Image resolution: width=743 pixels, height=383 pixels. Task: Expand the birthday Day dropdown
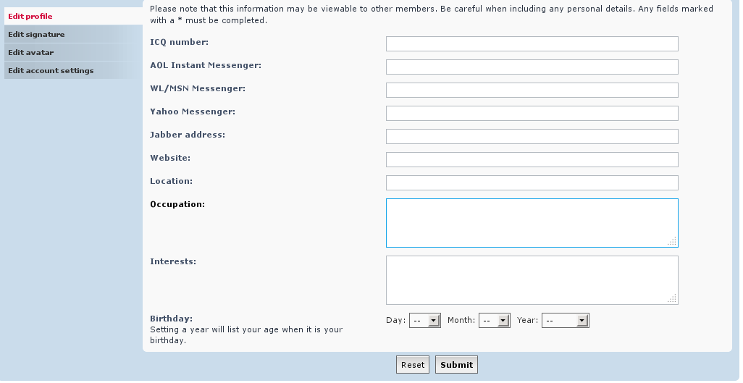coord(425,321)
